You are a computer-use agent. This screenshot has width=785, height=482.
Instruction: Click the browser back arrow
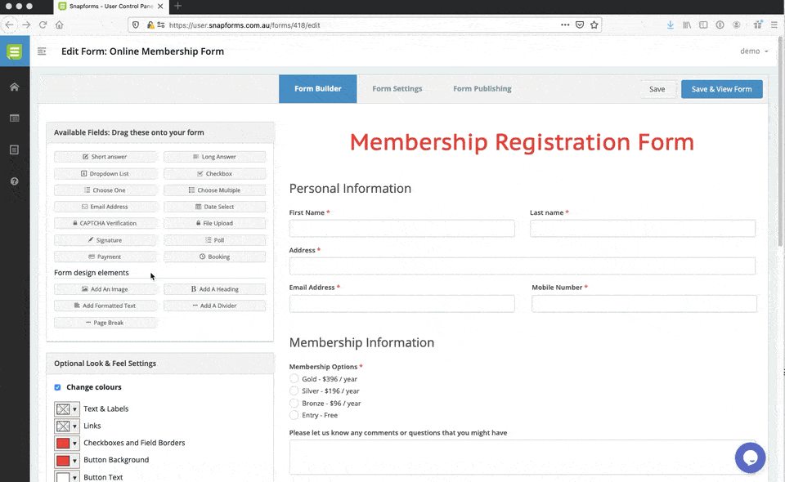[10, 25]
